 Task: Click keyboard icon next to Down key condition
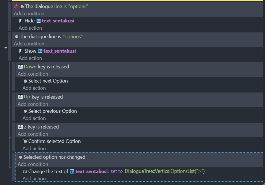point(20,67)
